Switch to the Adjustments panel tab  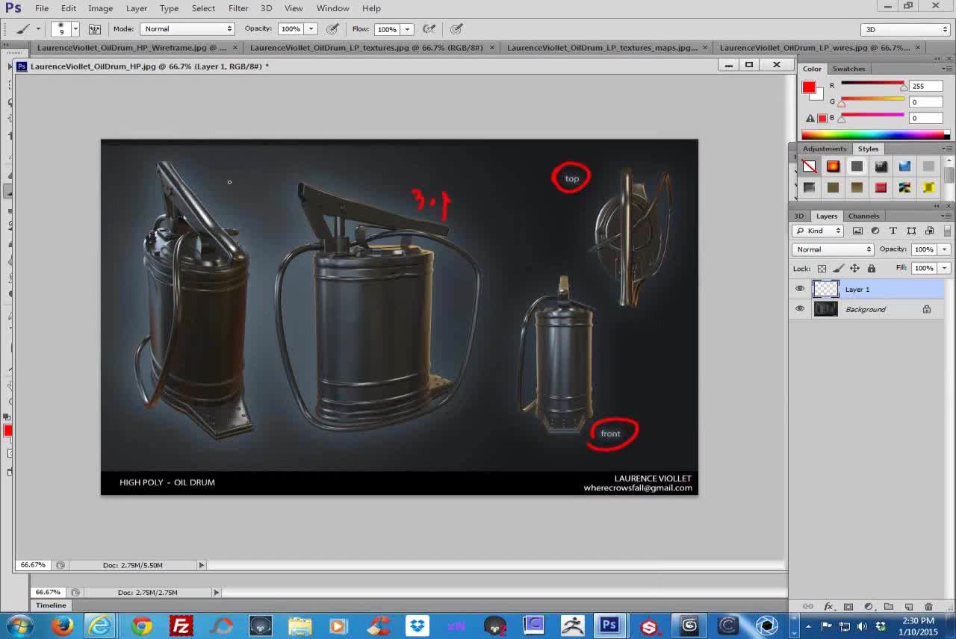coord(825,149)
